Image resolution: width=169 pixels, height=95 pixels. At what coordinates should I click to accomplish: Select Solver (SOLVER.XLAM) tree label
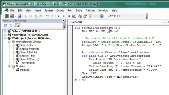pyautogui.click(x=26, y=31)
